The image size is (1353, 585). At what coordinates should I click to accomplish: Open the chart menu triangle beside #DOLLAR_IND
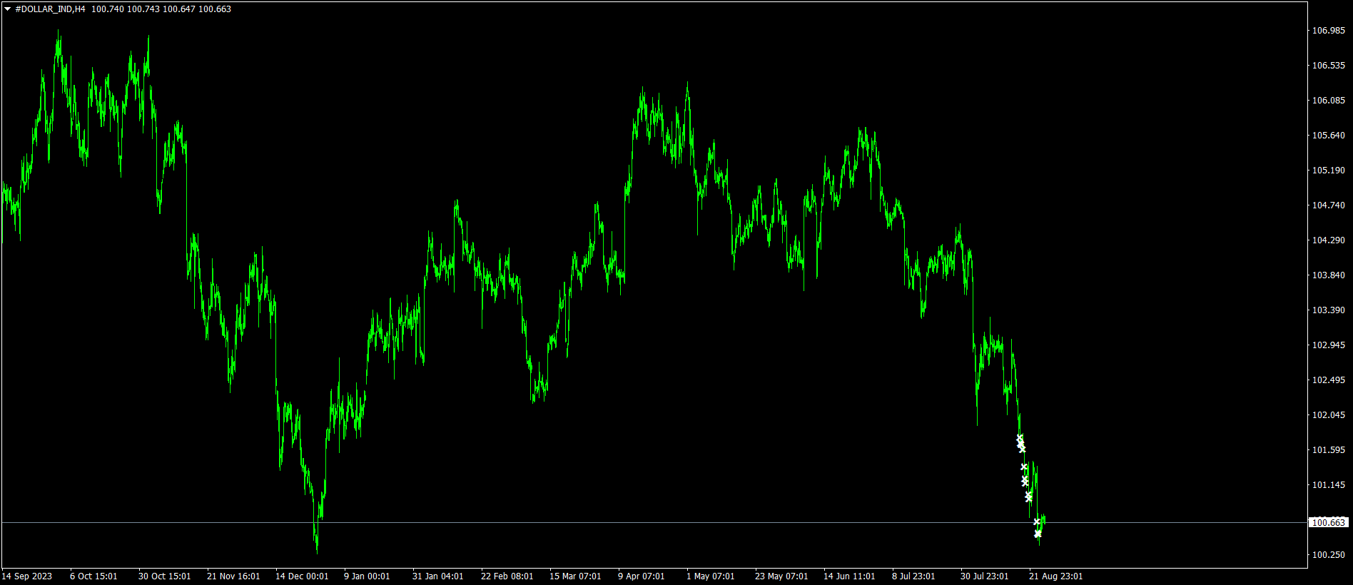7,9
